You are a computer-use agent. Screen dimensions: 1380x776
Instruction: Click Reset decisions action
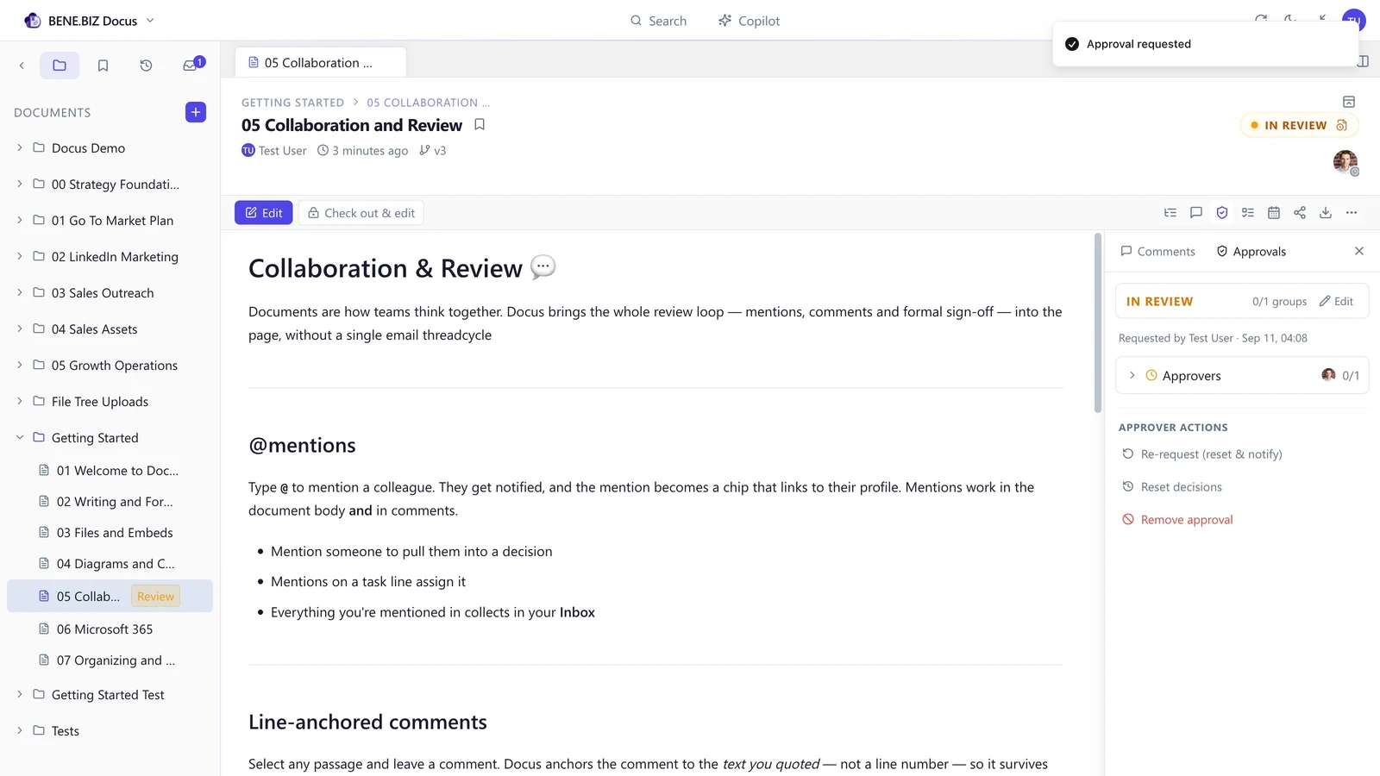[x=1171, y=487]
